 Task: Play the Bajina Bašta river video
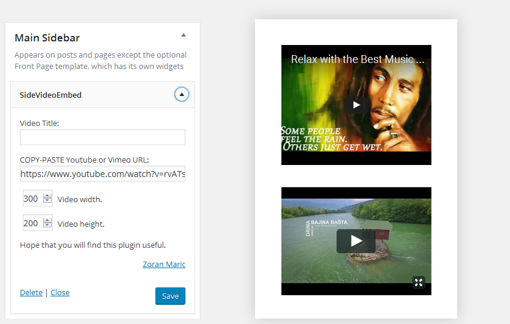[356, 241]
